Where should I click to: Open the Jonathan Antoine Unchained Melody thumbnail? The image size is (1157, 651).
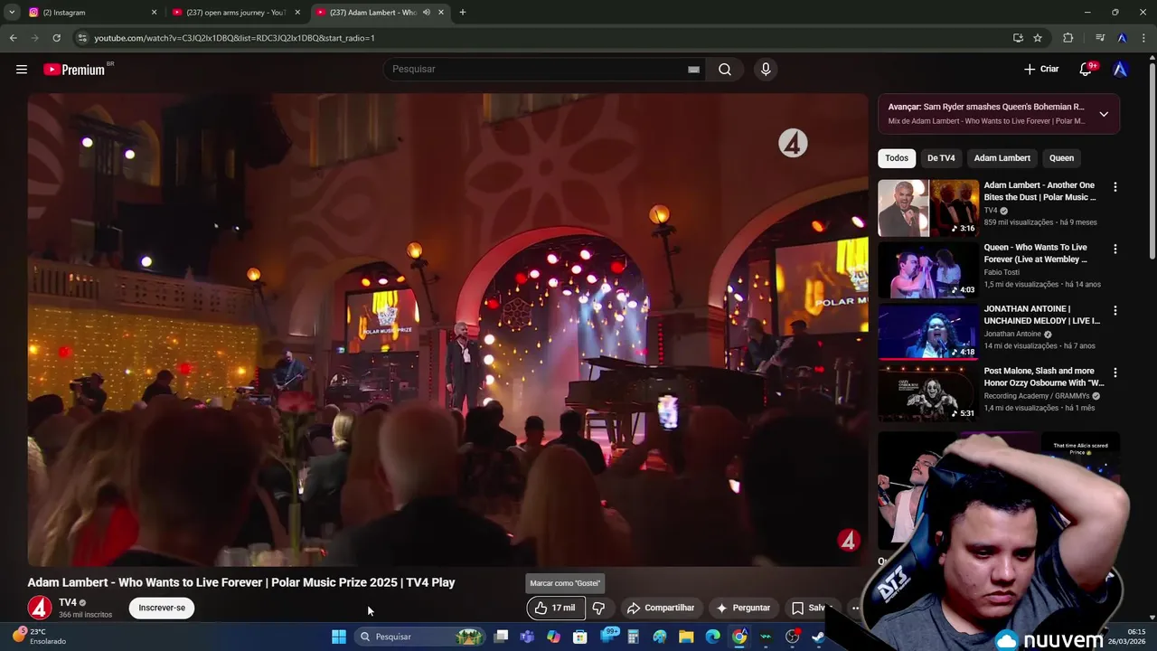coord(928,332)
